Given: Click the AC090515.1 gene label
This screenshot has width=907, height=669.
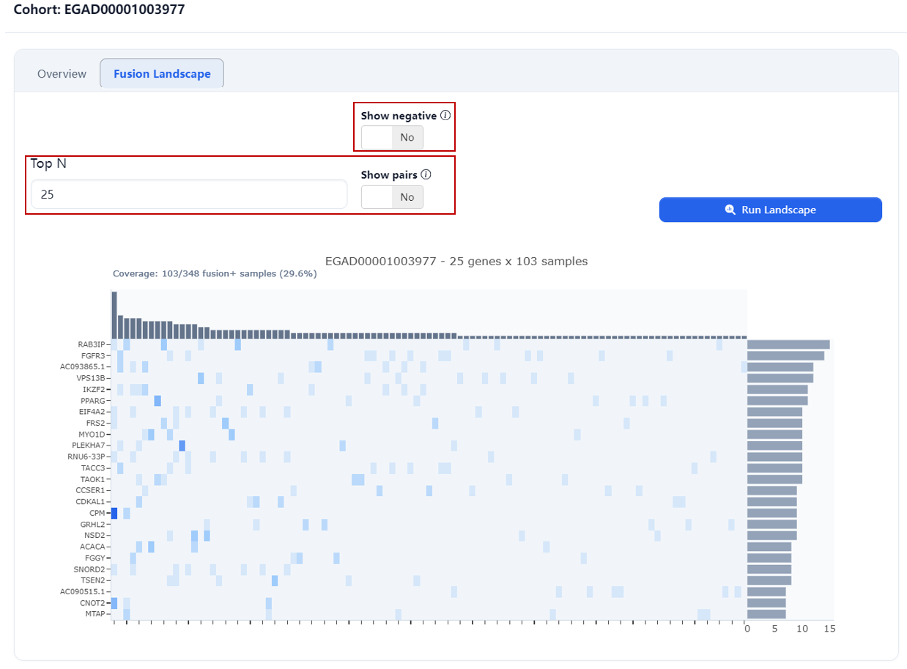Looking at the screenshot, I should (x=84, y=591).
